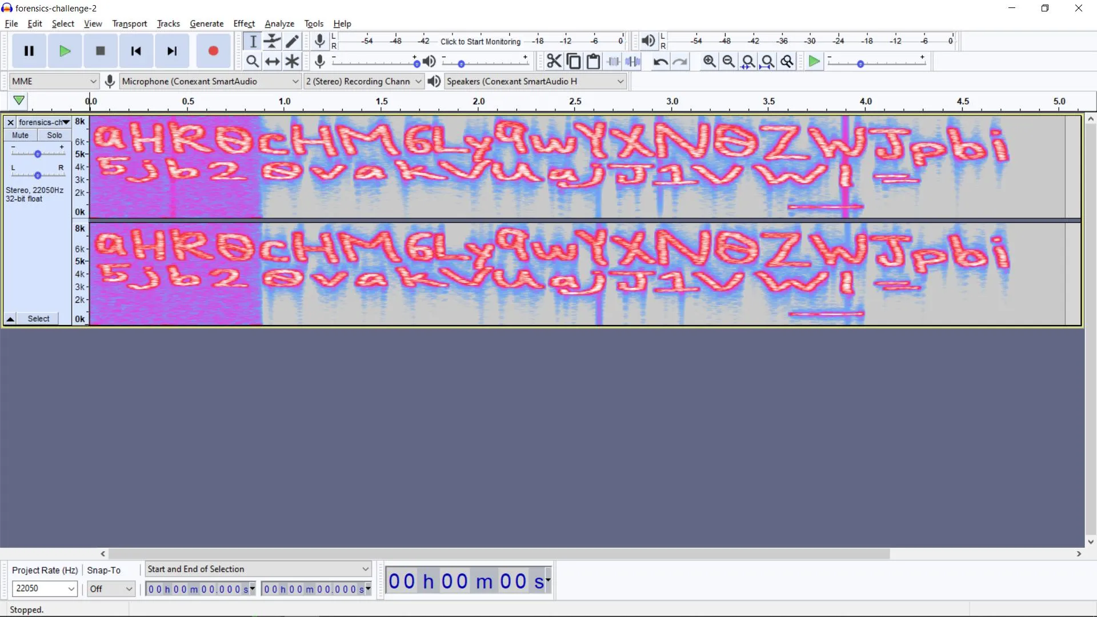Click the Record button
The height and width of the screenshot is (617, 1097).
[x=213, y=51]
